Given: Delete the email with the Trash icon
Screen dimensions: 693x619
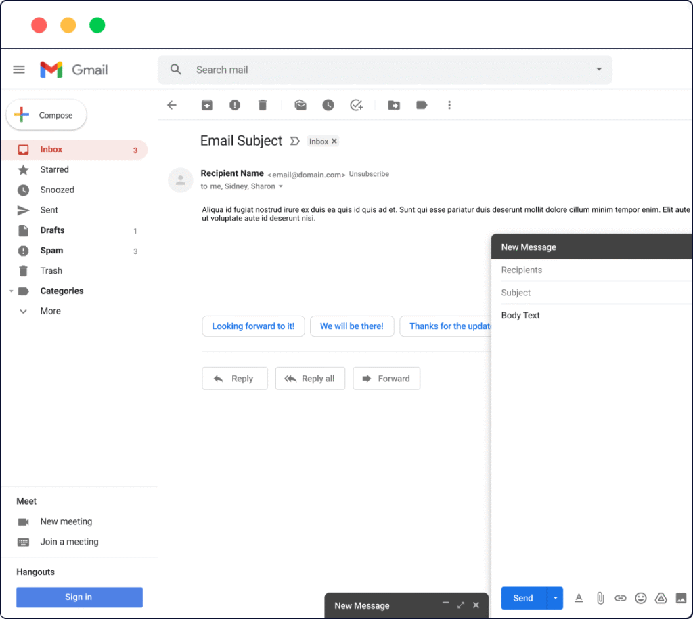Looking at the screenshot, I should (x=263, y=105).
